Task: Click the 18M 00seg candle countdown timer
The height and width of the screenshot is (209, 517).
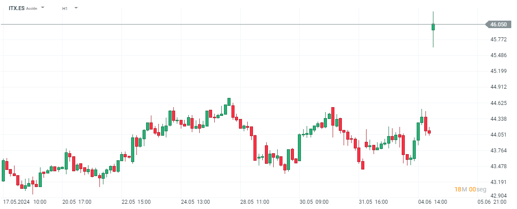Action: (470, 189)
